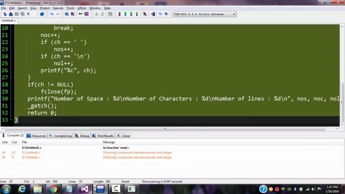This screenshot has height=194, width=345.
Task: Click the dark green up-arrow toolbar icon
Action: coord(137,14)
